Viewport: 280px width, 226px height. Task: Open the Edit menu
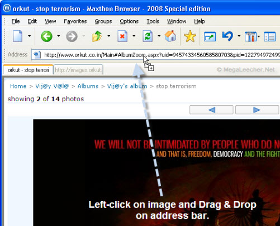pyautogui.click(x=32, y=21)
